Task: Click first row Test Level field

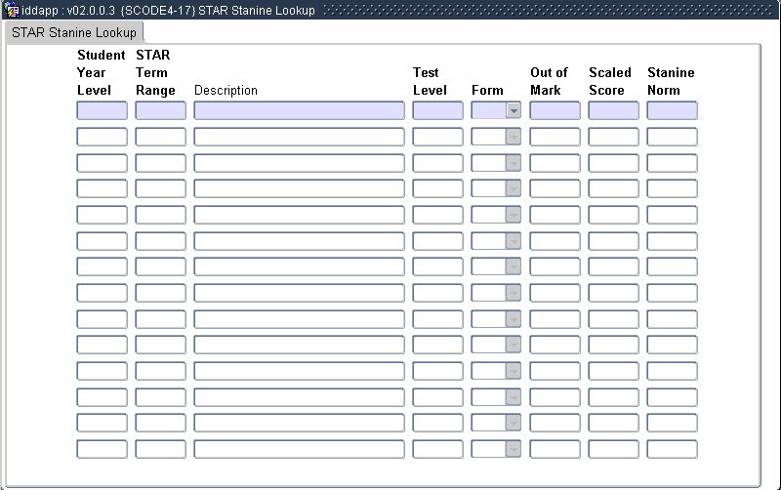Action: click(437, 110)
